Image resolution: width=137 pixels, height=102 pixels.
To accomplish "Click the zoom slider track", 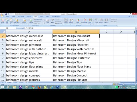I will (x=130, y=84).
